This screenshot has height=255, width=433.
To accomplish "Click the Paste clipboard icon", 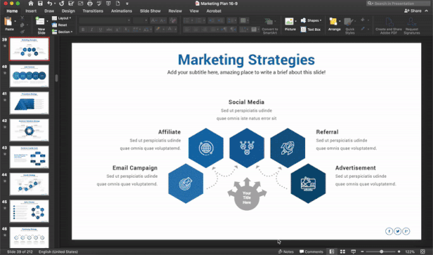I will [8, 22].
